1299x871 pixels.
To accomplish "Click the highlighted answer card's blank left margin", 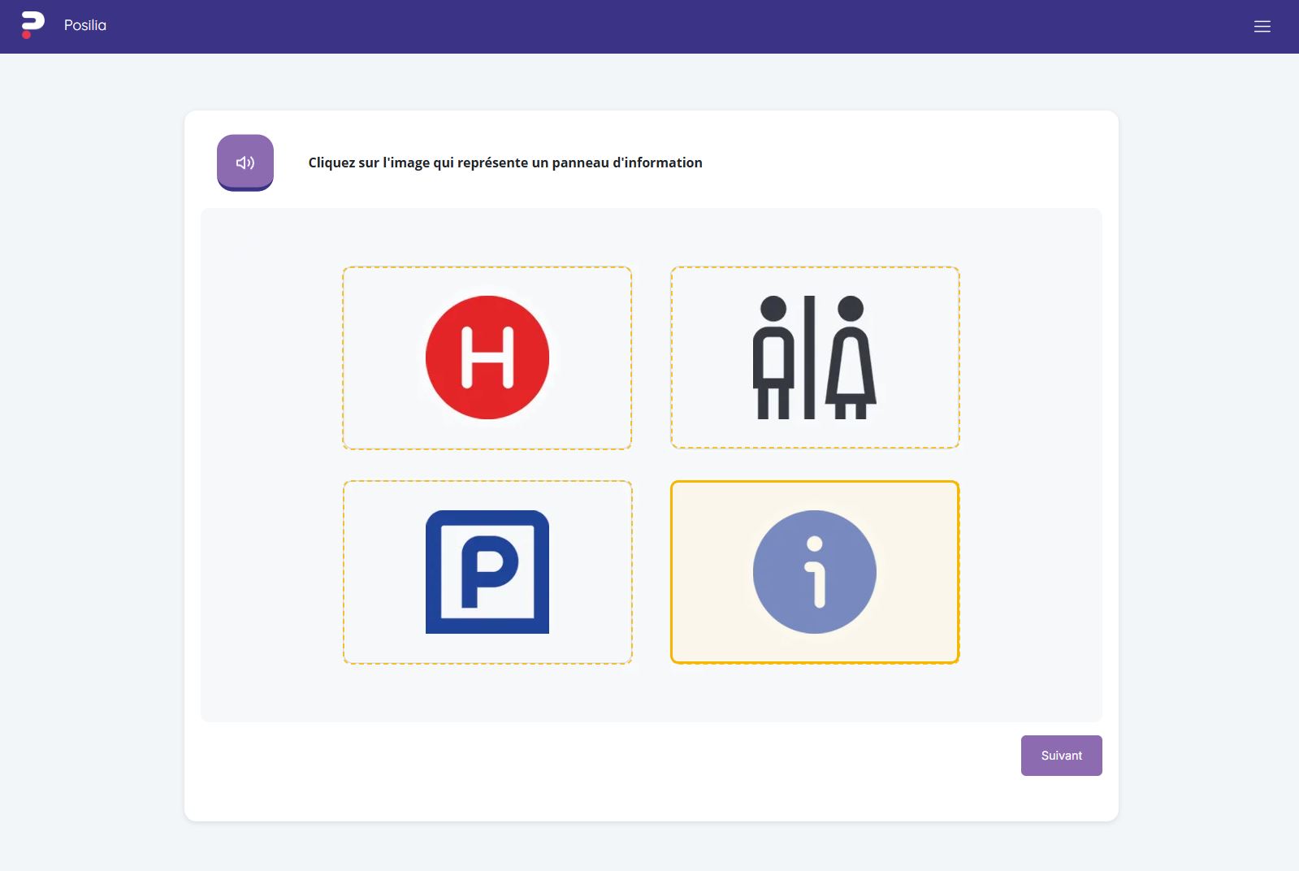I will tap(707, 572).
